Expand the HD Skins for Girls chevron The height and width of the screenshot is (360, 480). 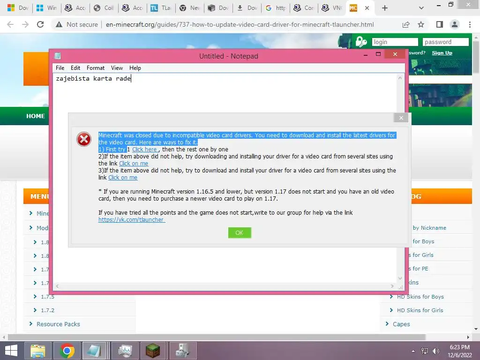click(x=391, y=310)
